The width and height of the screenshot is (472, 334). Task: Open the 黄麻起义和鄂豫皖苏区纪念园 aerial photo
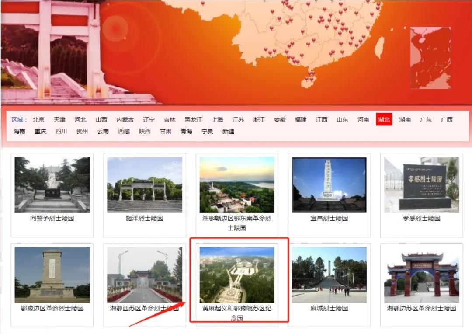237,275
